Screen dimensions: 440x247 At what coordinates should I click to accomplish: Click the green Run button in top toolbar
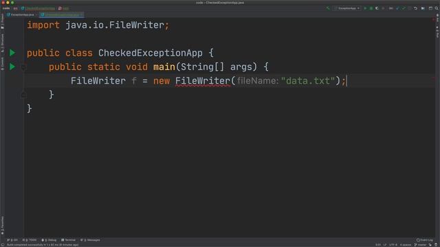coord(365,8)
